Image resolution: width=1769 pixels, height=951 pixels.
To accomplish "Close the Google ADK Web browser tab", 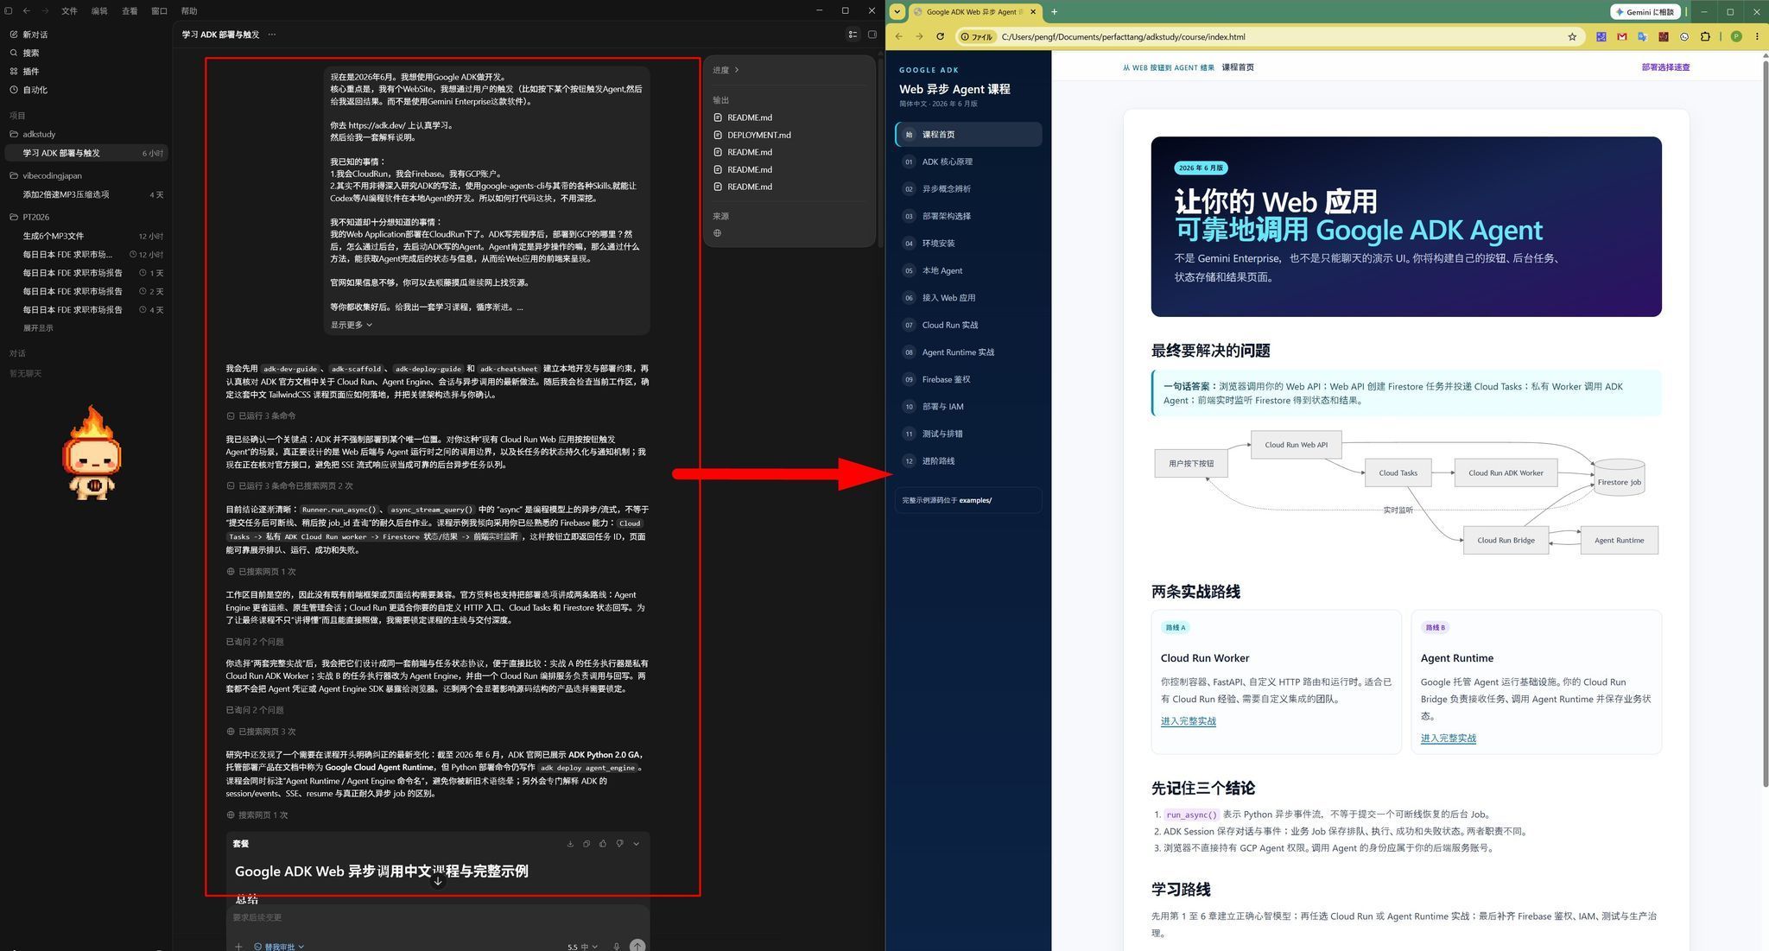I will point(1033,12).
